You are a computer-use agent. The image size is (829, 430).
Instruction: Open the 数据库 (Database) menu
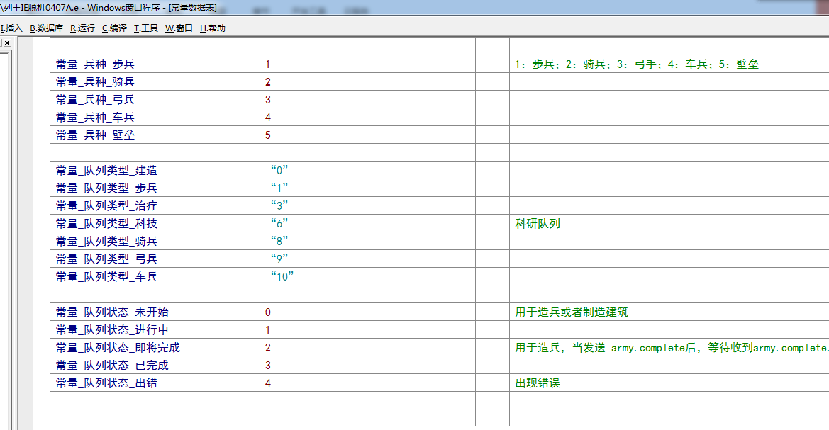[46, 28]
